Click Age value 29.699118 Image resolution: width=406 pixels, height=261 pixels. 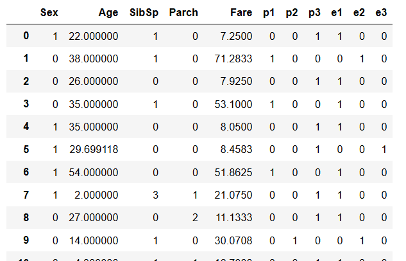pos(94,149)
